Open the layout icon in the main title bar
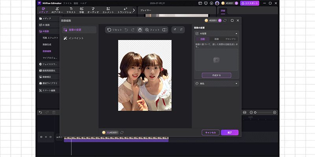 200,3
